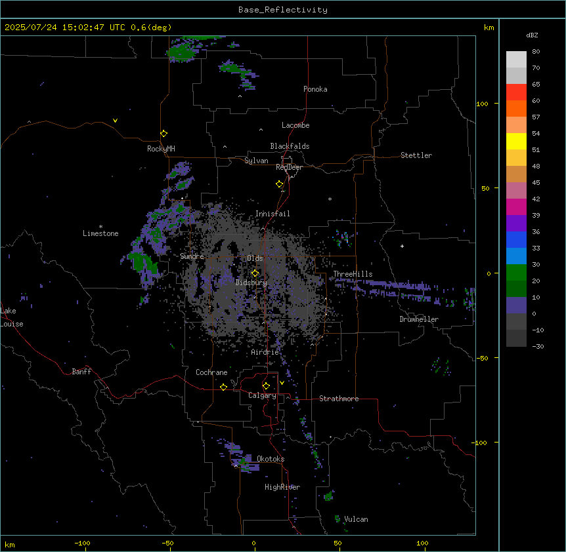Select the yellow diamond marker south of RedDeer
The image size is (566, 552).
(280, 184)
